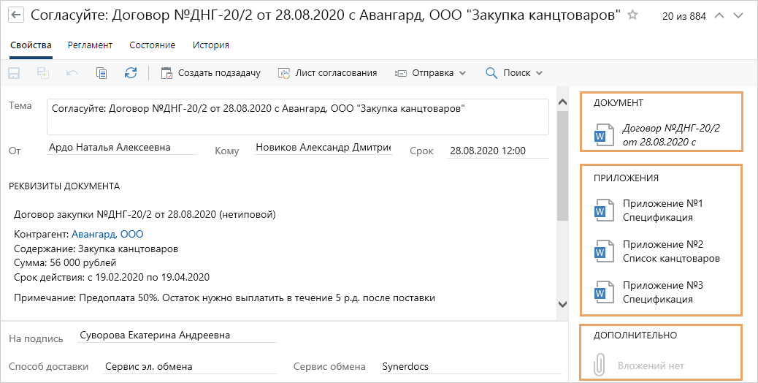Image resolution: width=758 pixels, height=383 pixels.
Task: Click Создать подзадачу button
Action: coord(210,72)
